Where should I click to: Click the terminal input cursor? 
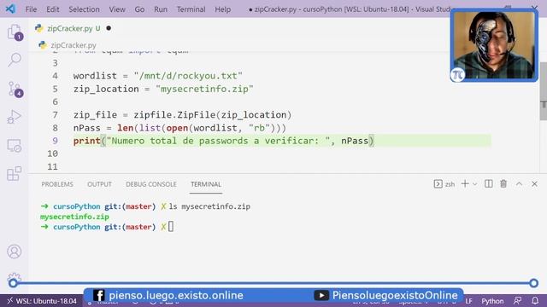tap(171, 227)
